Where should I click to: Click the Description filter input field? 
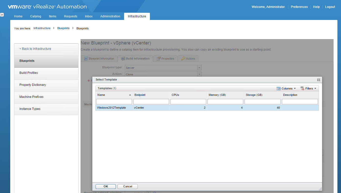click(x=300, y=102)
